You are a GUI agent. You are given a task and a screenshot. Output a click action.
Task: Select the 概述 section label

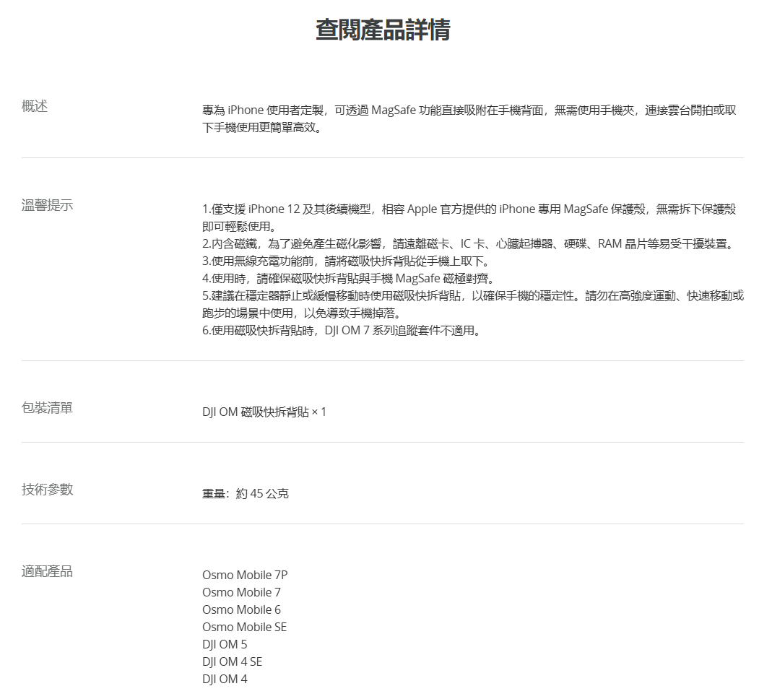coord(35,106)
